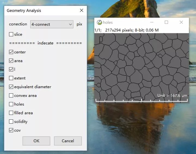Check the solidity option
This screenshot has width=196, height=154.
pyautogui.click(x=11, y=121)
